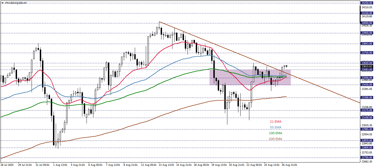This screenshot has width=374, height=168.
Task: Click the 23391.05 price scale value
Action: point(367,89)
